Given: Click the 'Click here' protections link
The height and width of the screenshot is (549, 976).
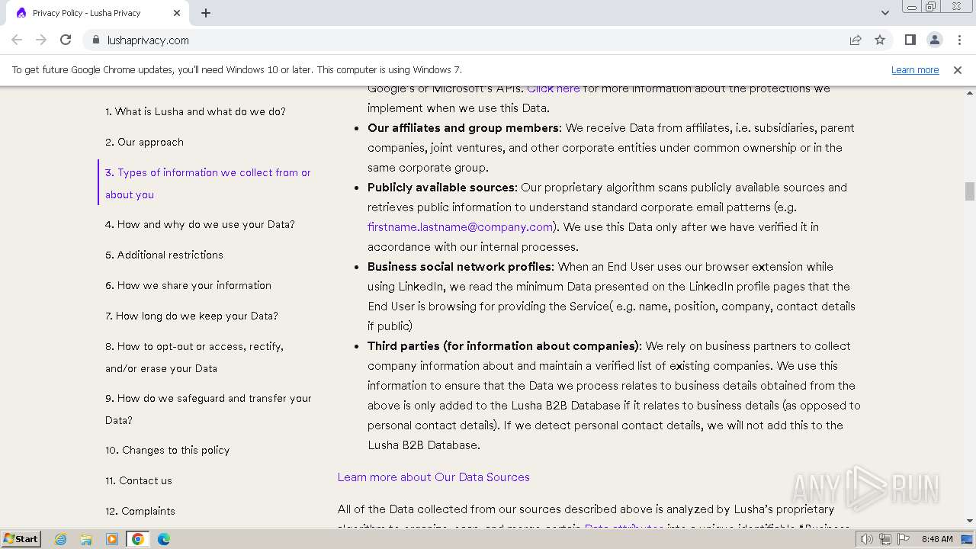Looking at the screenshot, I should coord(554,88).
